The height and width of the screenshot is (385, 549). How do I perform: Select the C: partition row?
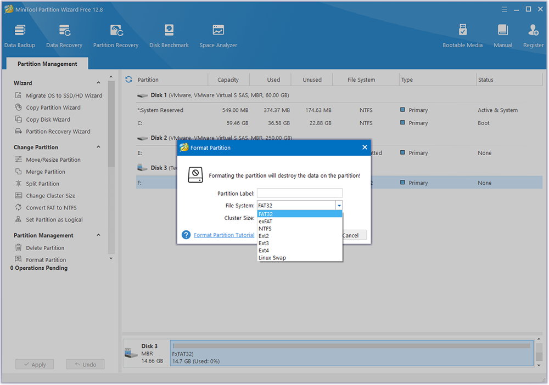tap(339, 123)
